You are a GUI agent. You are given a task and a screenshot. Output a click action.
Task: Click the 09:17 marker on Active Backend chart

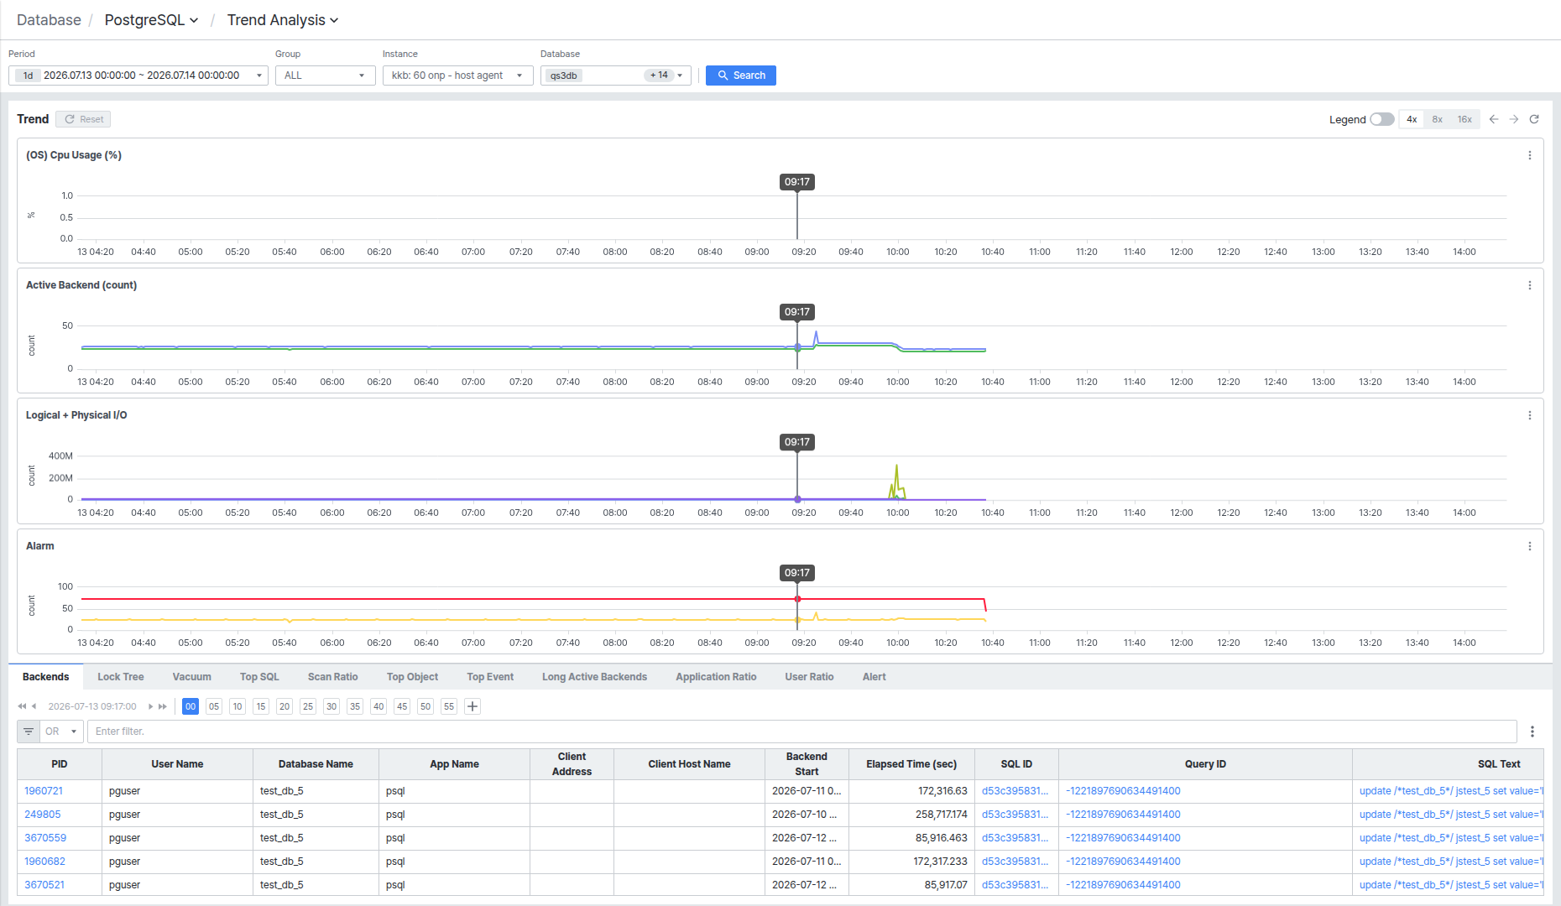[x=797, y=312]
